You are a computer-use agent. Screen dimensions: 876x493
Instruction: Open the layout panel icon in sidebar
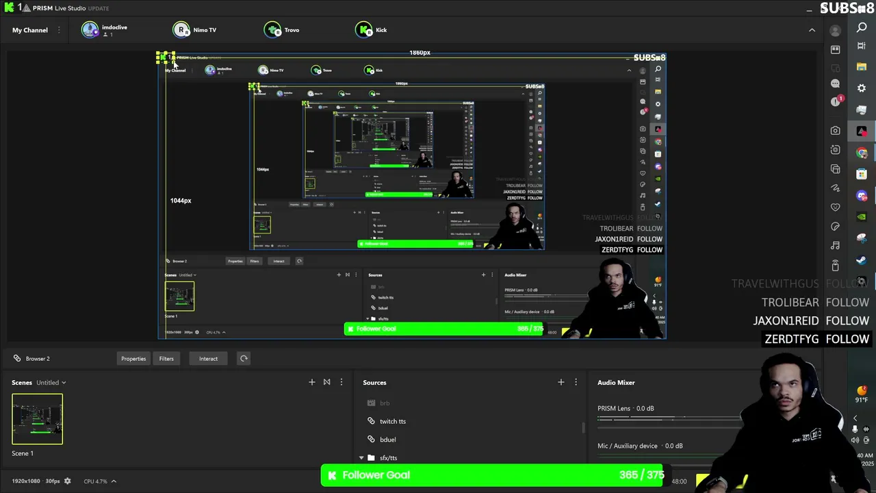point(835,49)
